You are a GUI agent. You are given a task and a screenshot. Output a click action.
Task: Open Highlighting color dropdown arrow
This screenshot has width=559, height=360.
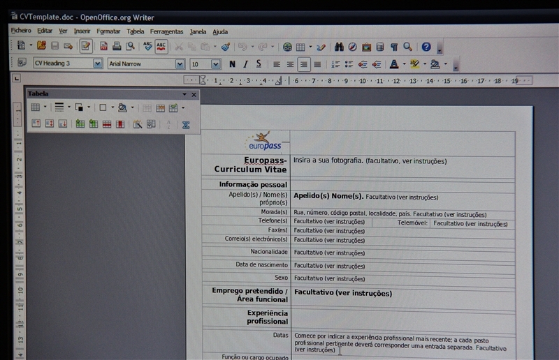pos(425,64)
